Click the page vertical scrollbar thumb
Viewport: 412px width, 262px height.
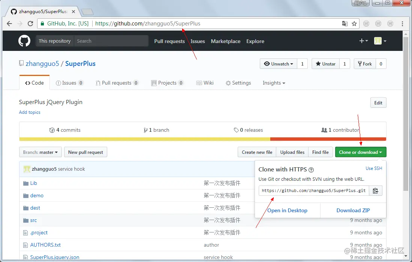406,114
